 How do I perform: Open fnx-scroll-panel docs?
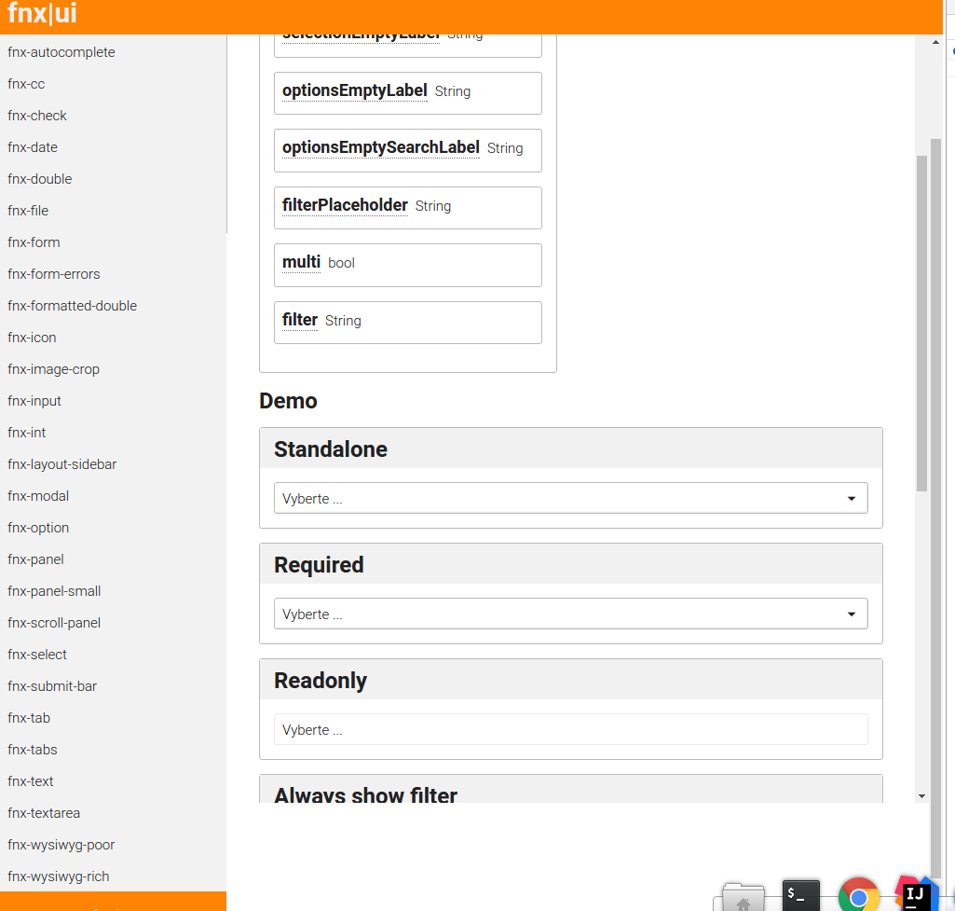coord(54,622)
